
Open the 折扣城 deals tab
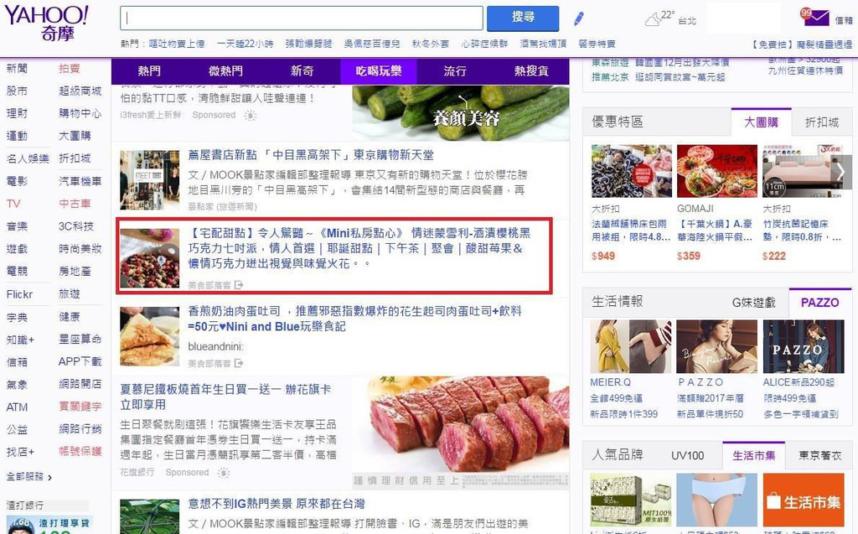822,122
